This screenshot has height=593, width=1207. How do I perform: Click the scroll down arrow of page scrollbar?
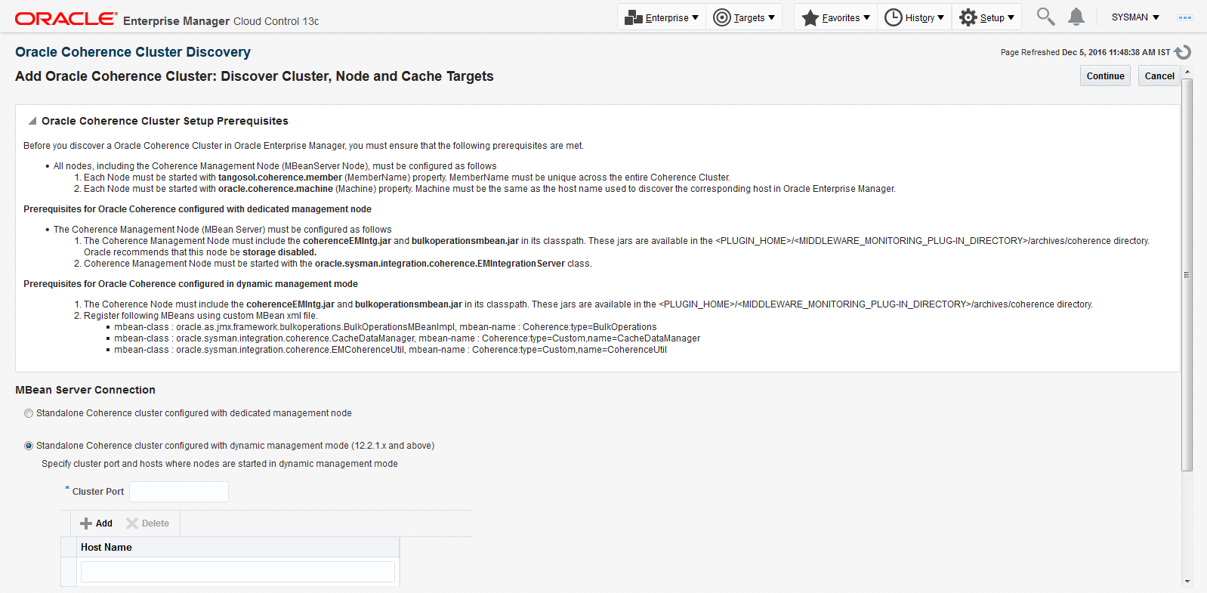tap(1187, 581)
